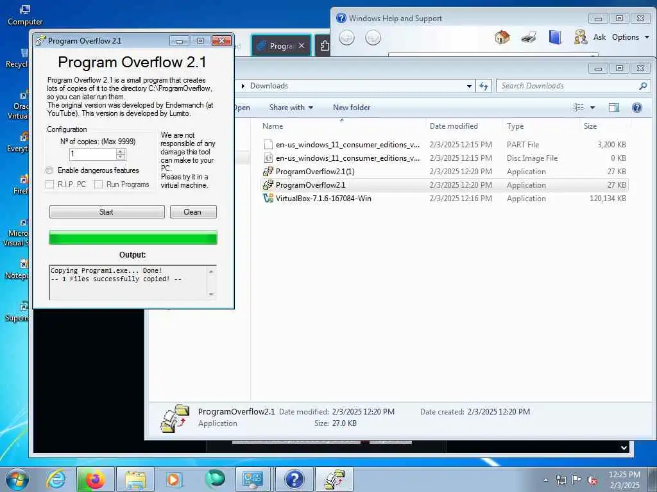Click the PART File blank document icon
Screen dimensions: 657x492
click(x=268, y=144)
